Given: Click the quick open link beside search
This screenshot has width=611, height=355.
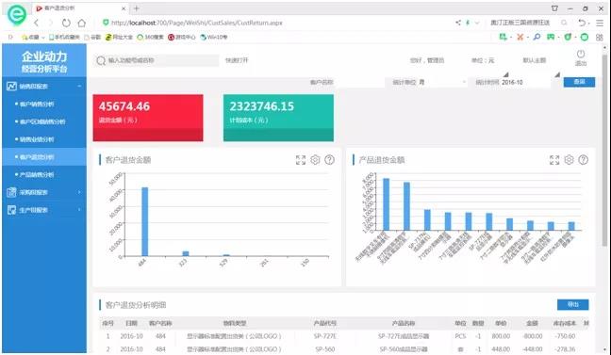Looking at the screenshot, I should (237, 60).
